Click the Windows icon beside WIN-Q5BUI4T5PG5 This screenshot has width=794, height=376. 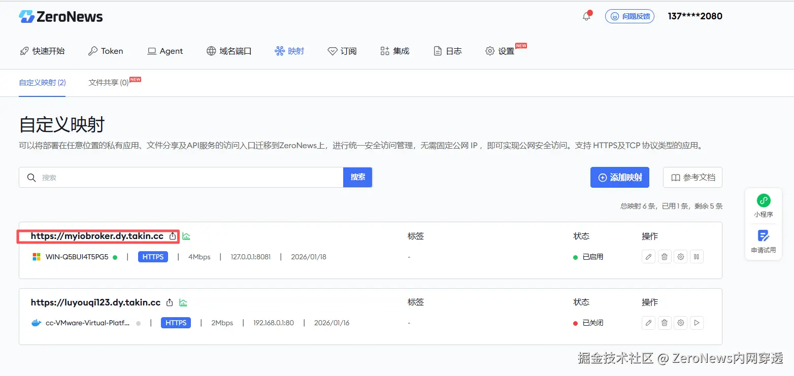tap(37, 257)
